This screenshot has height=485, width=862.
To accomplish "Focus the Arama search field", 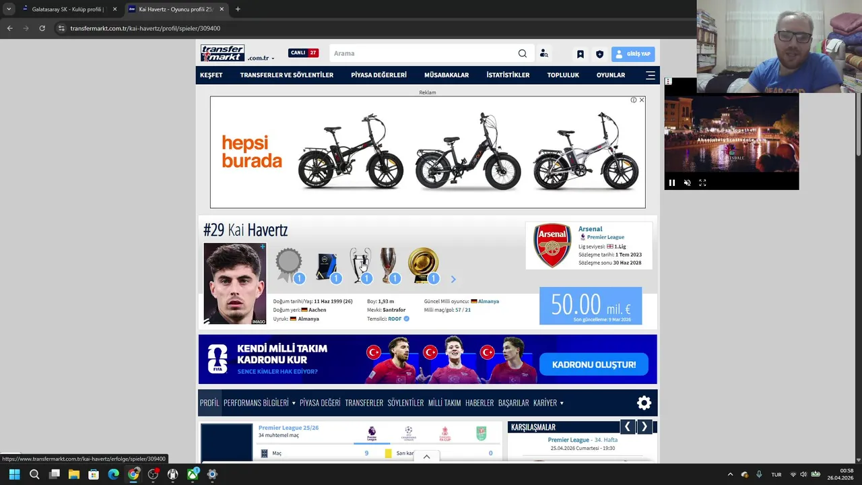I will (424, 53).
